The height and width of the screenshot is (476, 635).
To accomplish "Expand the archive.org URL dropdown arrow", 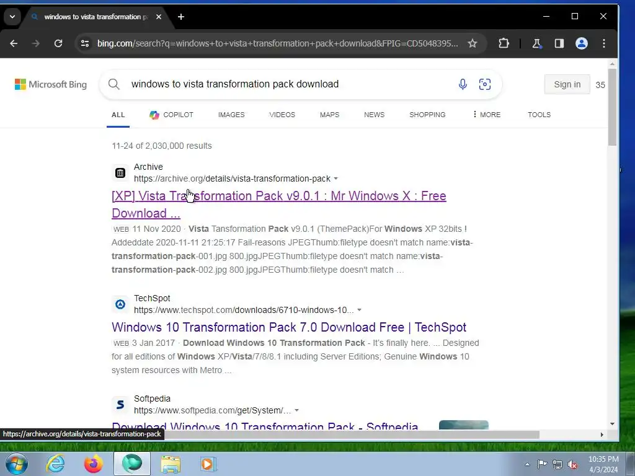I will (x=335, y=178).
